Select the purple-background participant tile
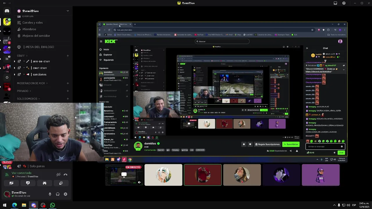The width and height of the screenshot is (372, 209). [321, 175]
